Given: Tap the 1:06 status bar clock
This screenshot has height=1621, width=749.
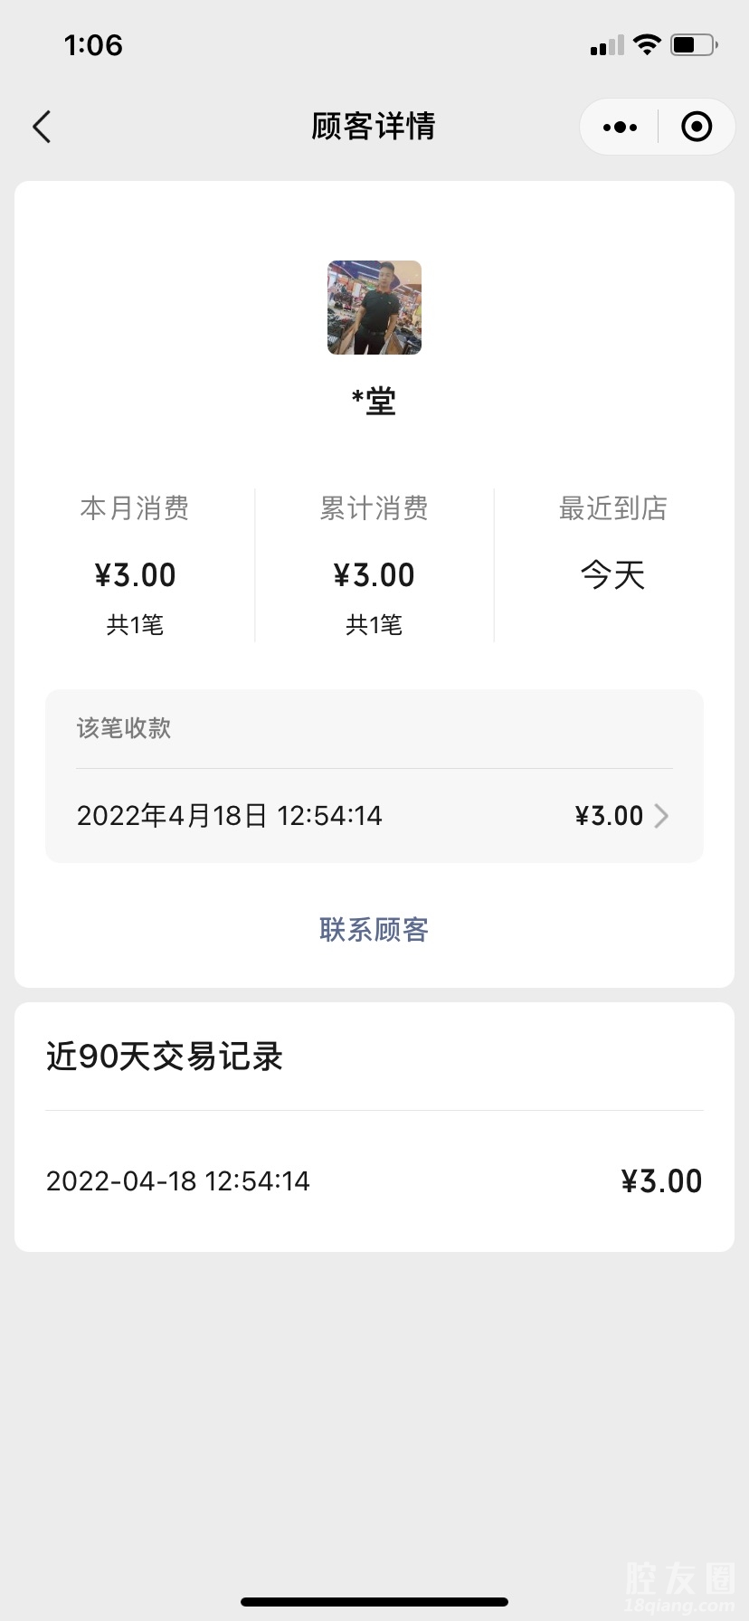Looking at the screenshot, I should (x=93, y=45).
